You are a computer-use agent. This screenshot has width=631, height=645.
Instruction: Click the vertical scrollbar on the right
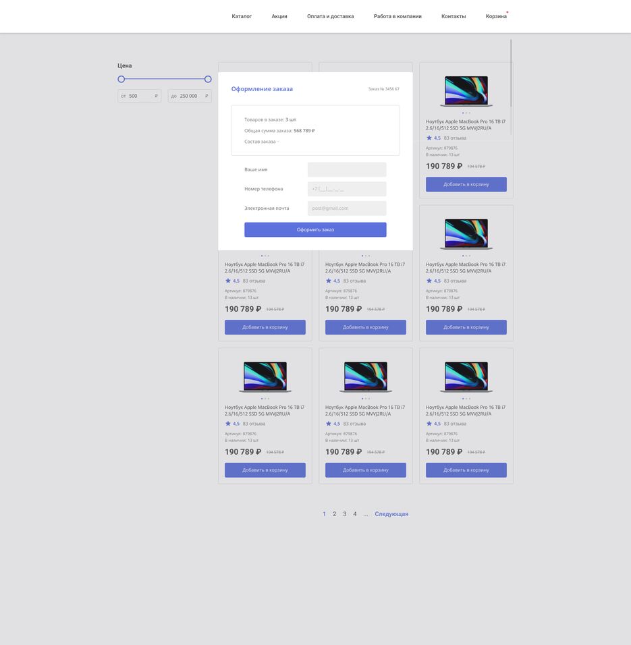tap(511, 74)
